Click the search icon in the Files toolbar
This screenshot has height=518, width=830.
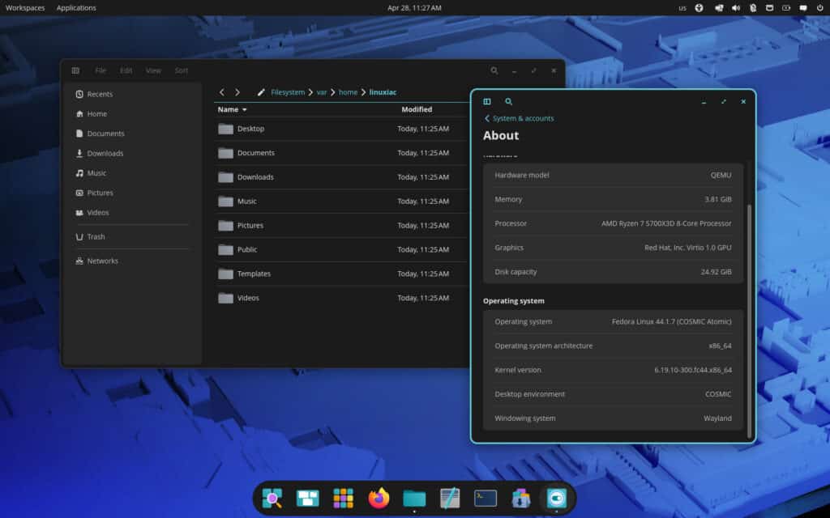coord(494,70)
